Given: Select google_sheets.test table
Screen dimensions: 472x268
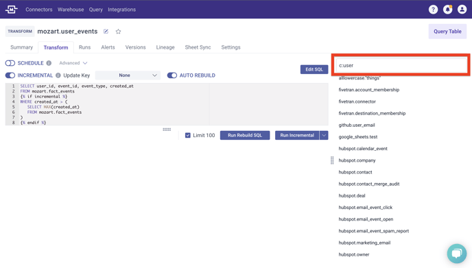Looking at the screenshot, I should click(357, 136).
